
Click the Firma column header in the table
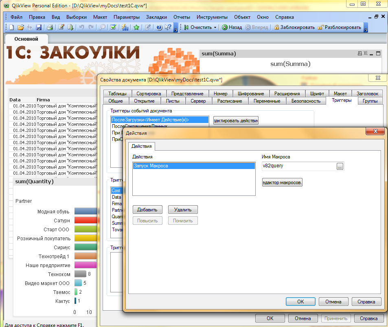coord(43,100)
